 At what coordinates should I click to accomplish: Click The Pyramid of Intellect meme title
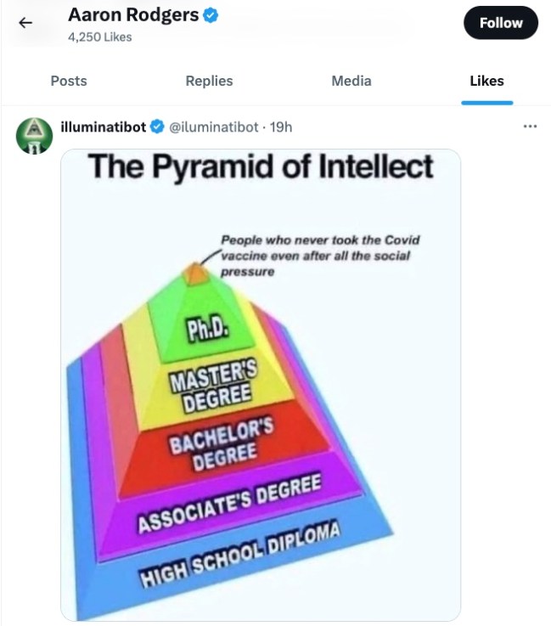261,166
